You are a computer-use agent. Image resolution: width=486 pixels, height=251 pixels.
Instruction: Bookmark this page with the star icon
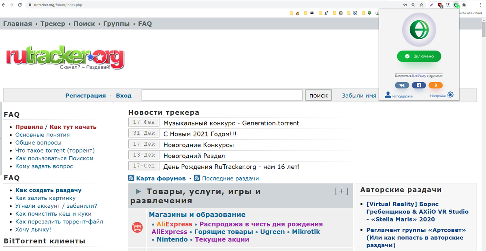tap(421, 5)
